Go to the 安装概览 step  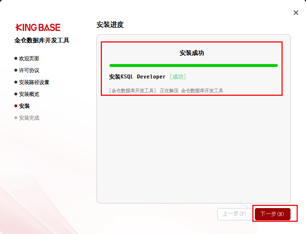pos(29,94)
